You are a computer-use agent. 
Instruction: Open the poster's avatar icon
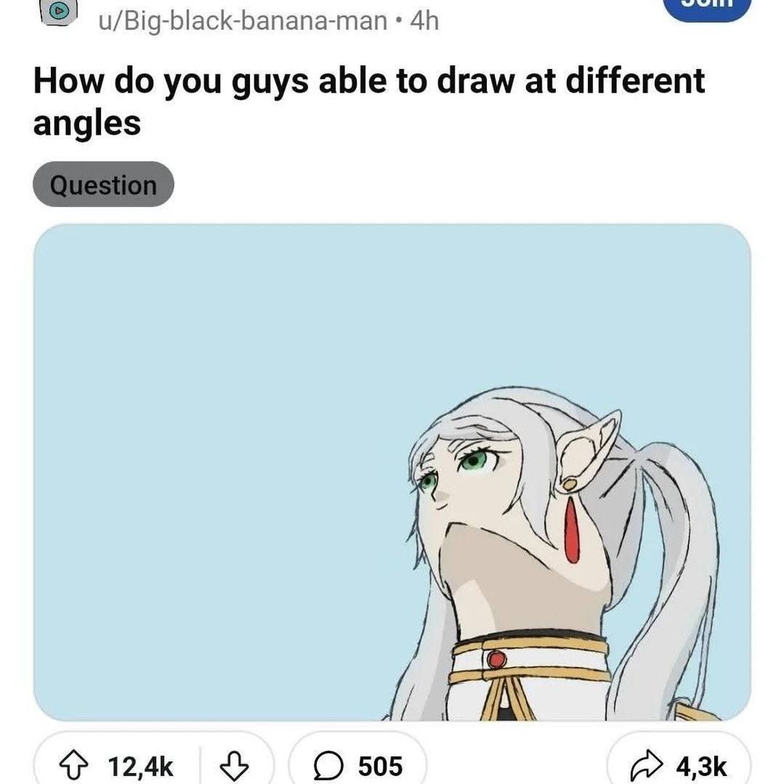coord(59,12)
